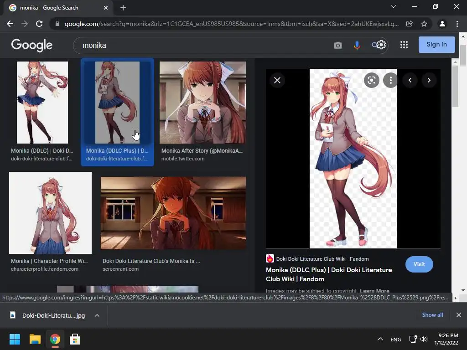
Task: Open the volume tray icon
Action: coord(424,339)
